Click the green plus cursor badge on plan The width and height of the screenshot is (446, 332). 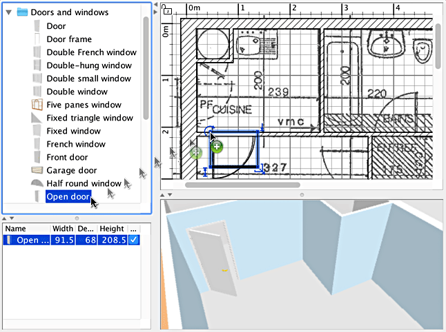pos(217,146)
